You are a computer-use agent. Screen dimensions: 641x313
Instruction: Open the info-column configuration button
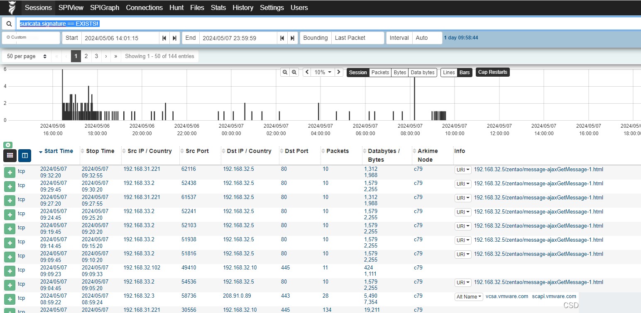25,155
